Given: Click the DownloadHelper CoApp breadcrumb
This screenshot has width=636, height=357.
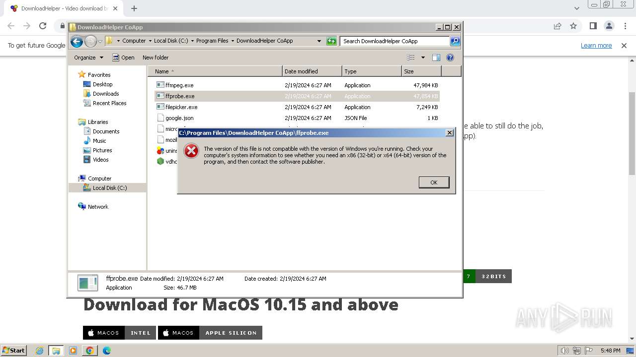Looking at the screenshot, I should pyautogui.click(x=264, y=41).
